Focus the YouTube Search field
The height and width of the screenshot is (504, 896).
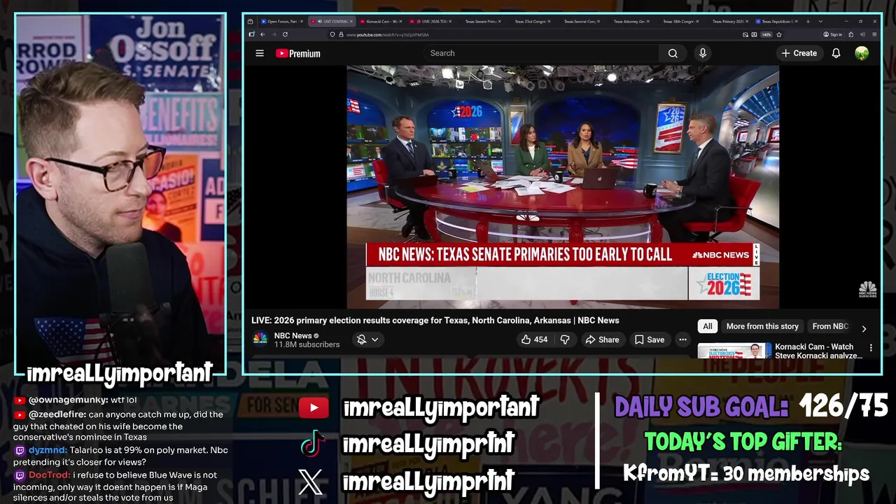[x=540, y=53]
